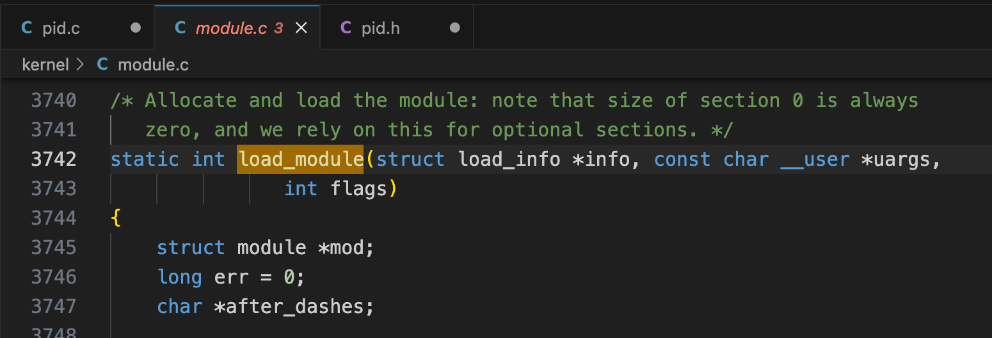Open the module.c breadcrumb dropdown

[x=154, y=65]
